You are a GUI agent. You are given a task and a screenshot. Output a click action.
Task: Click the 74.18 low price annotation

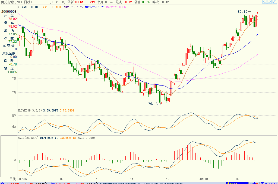click(x=153, y=104)
